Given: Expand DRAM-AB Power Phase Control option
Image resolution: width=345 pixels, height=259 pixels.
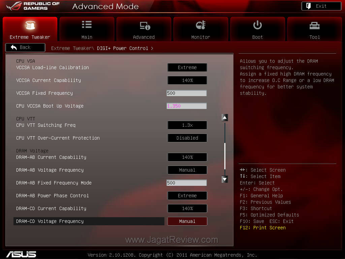Looking at the screenshot, I should 187,196.
